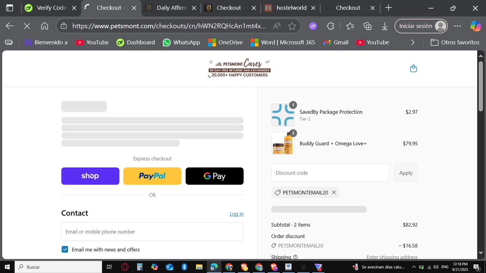Open the cart bag icon

click(413, 68)
